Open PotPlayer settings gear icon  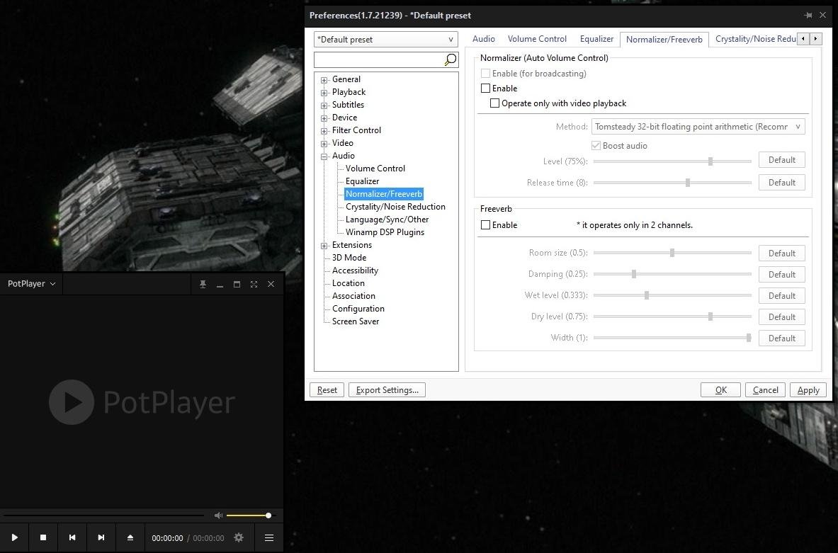(x=239, y=537)
